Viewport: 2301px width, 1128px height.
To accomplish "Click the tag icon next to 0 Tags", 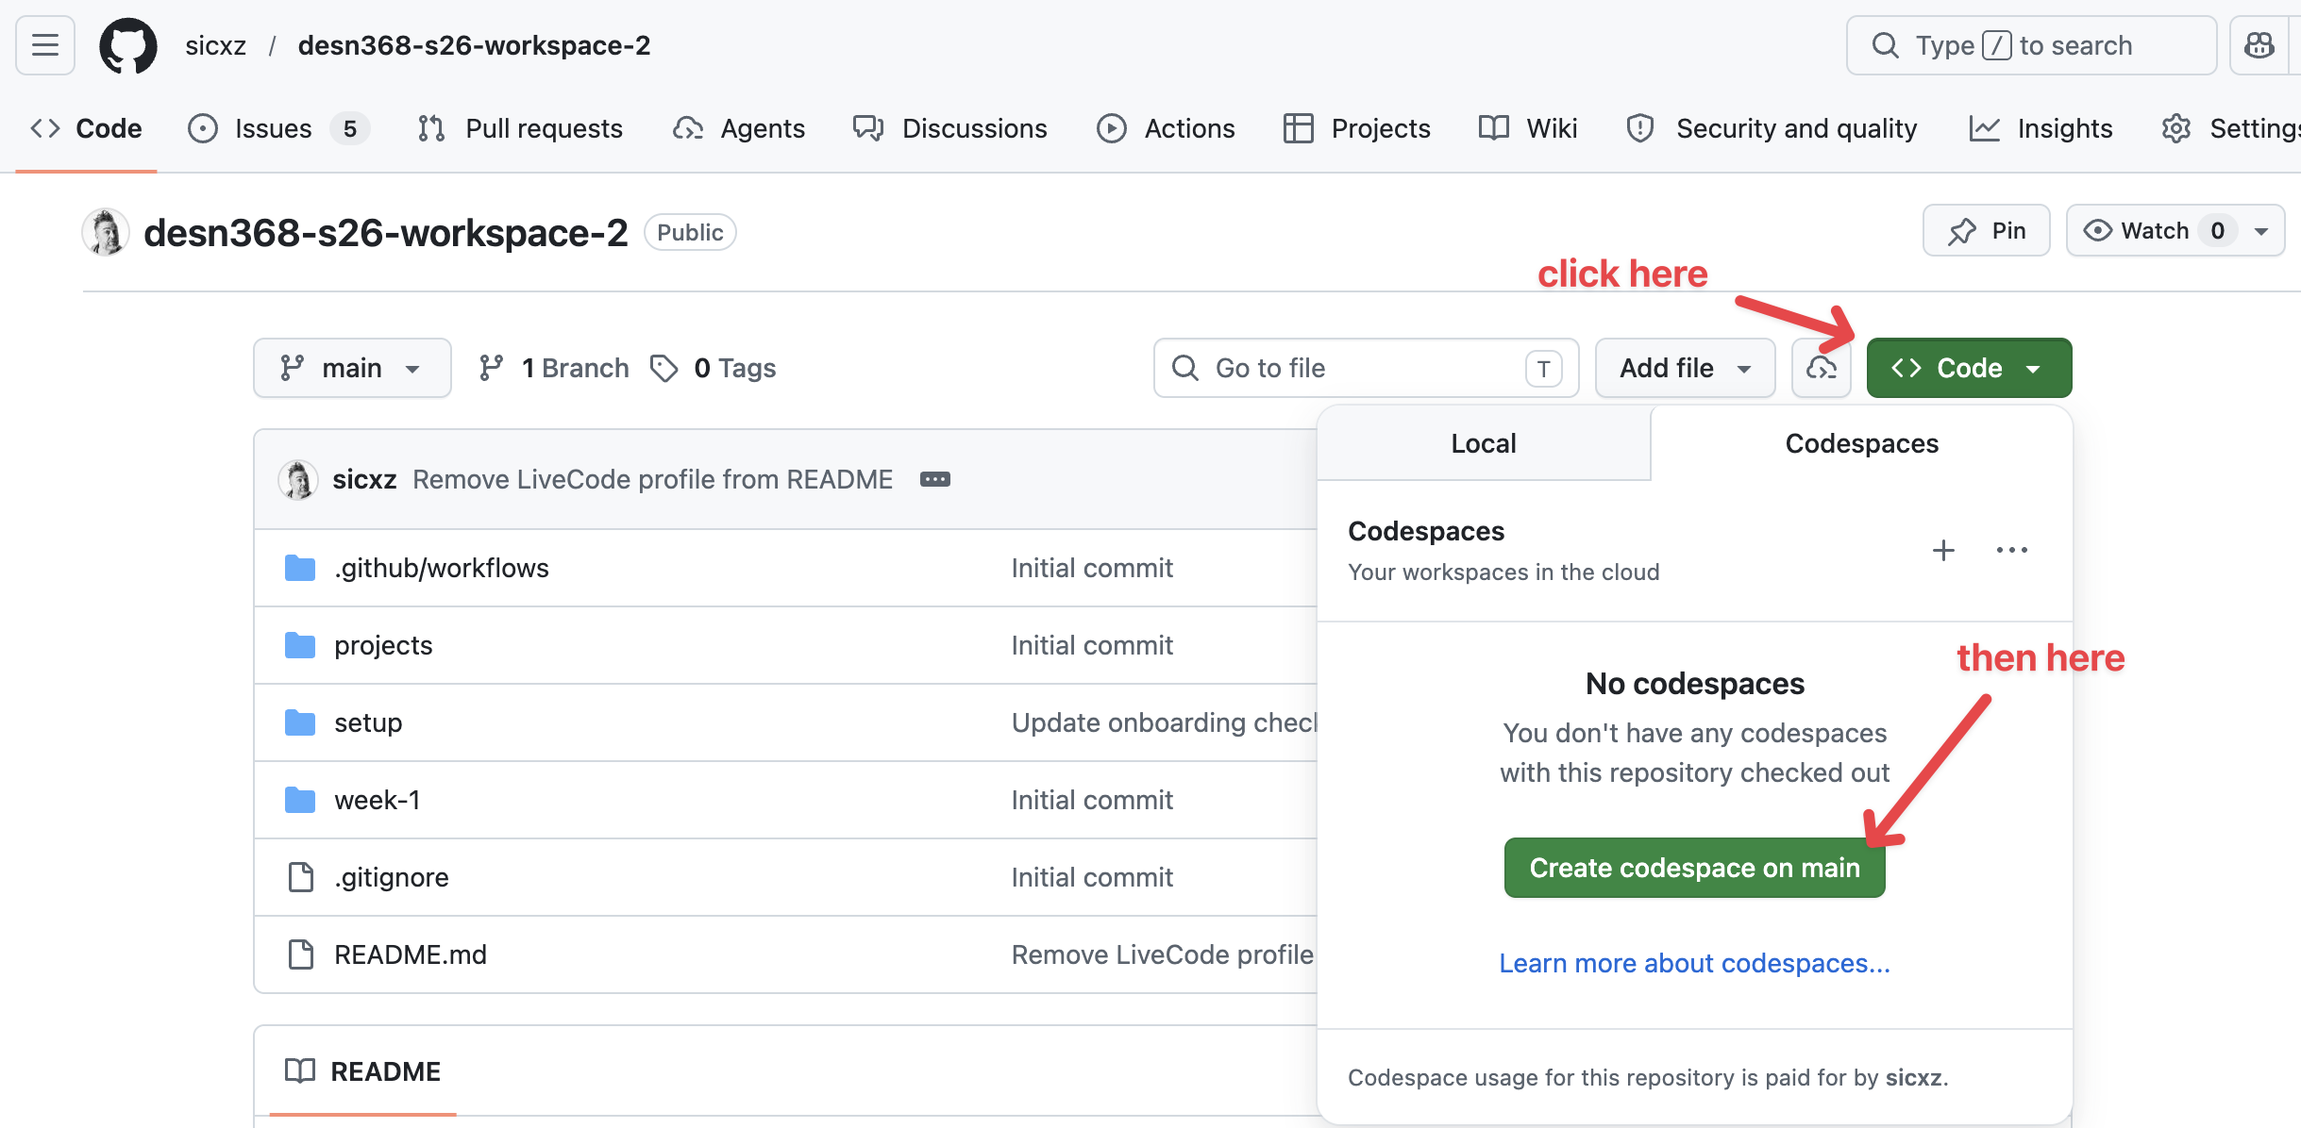I will 664,368.
